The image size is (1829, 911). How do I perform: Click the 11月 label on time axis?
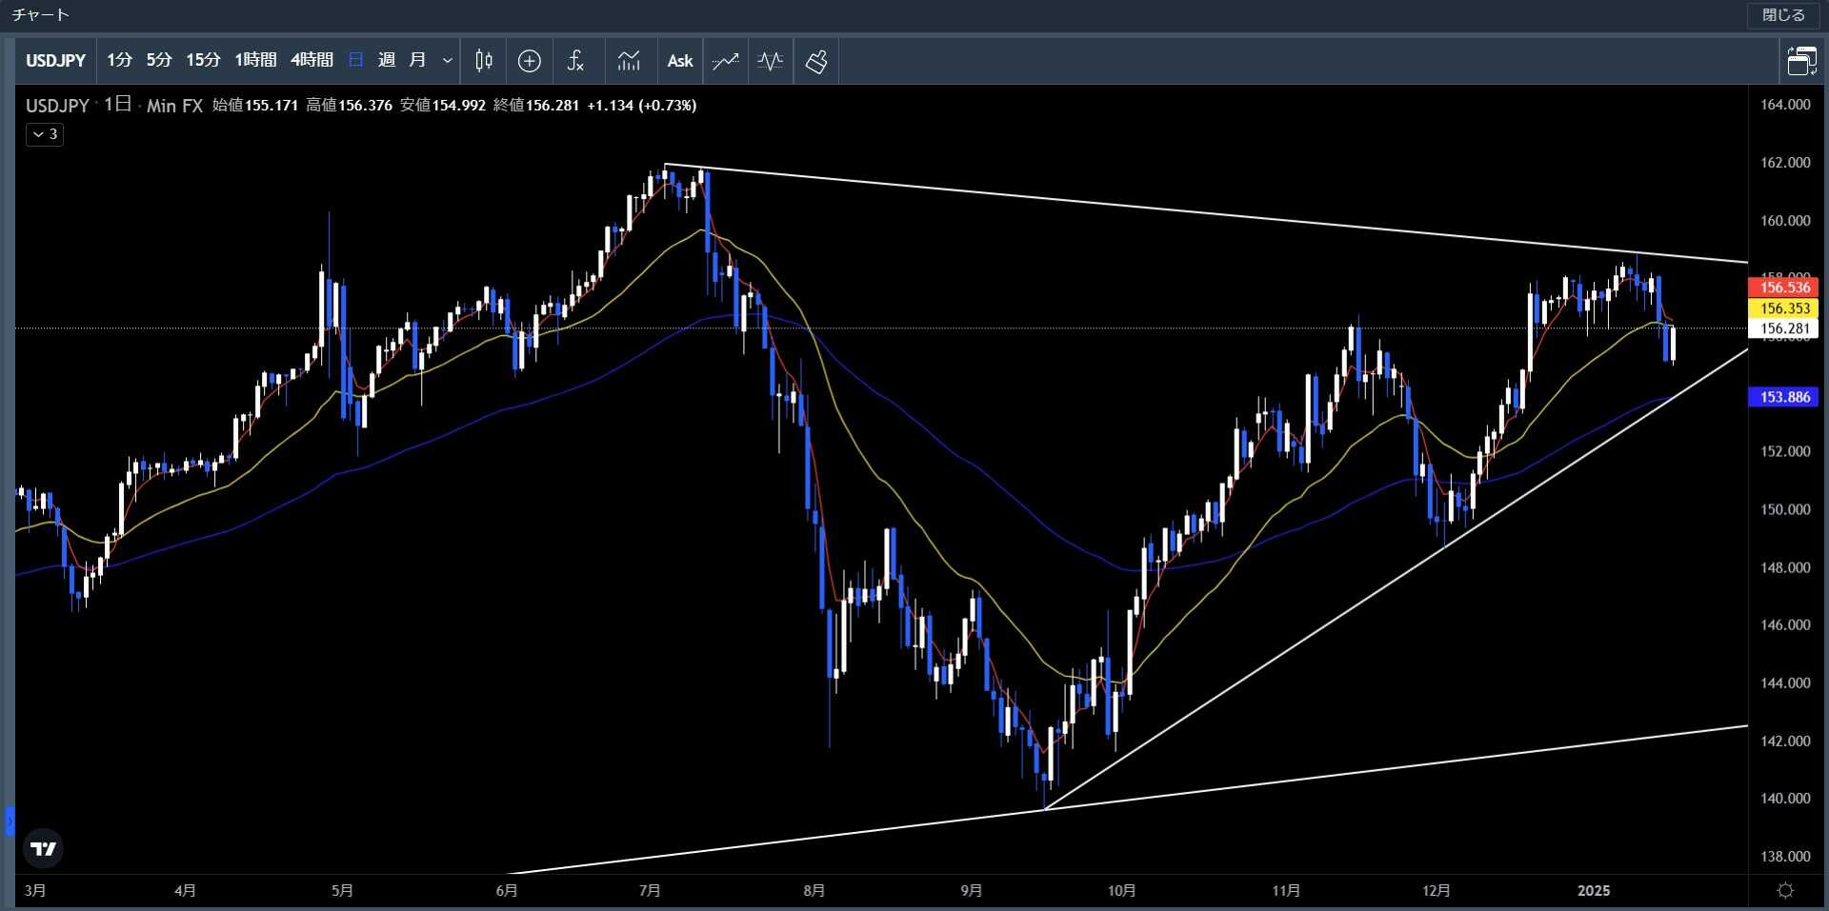tap(1286, 891)
